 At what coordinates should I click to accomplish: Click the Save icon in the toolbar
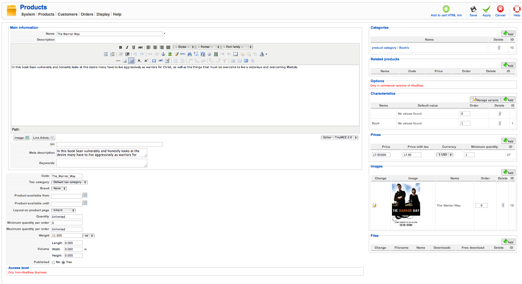click(x=473, y=11)
